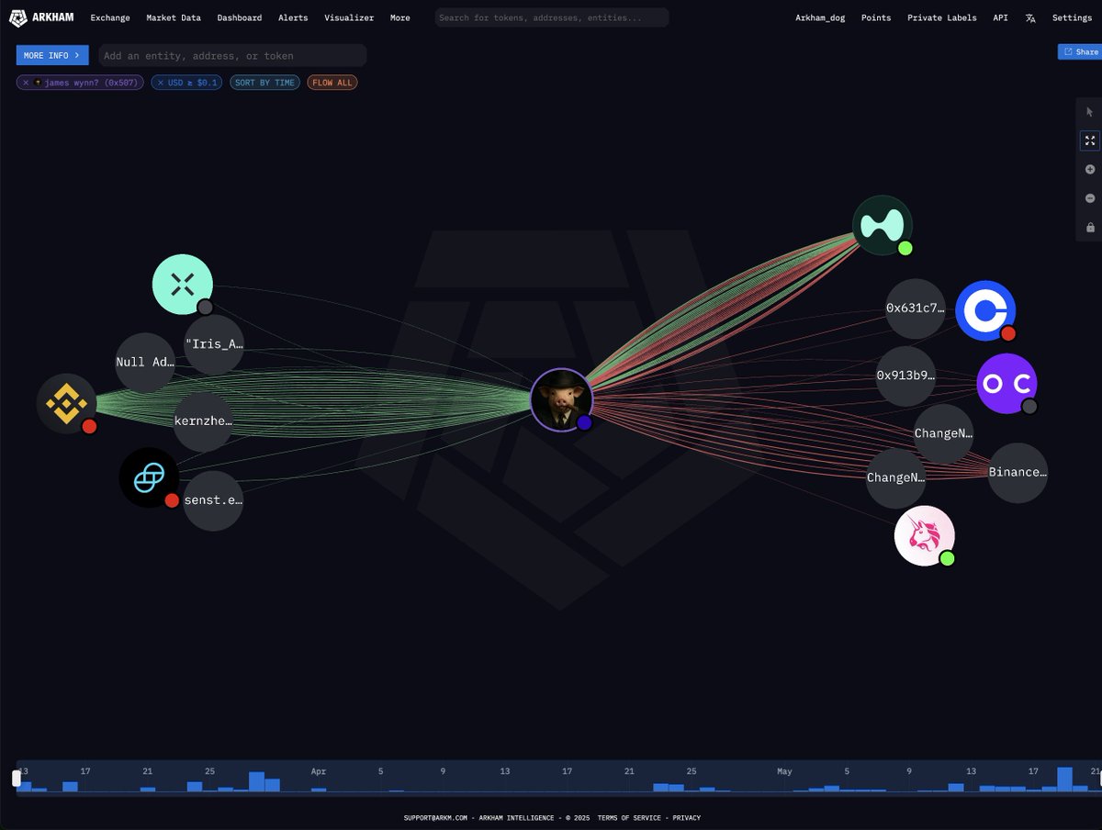
Task: Click the central pig avatar node
Action: point(561,399)
